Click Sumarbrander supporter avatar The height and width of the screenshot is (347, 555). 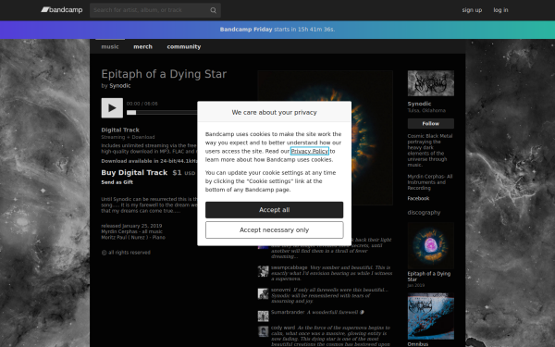[x=263, y=316]
